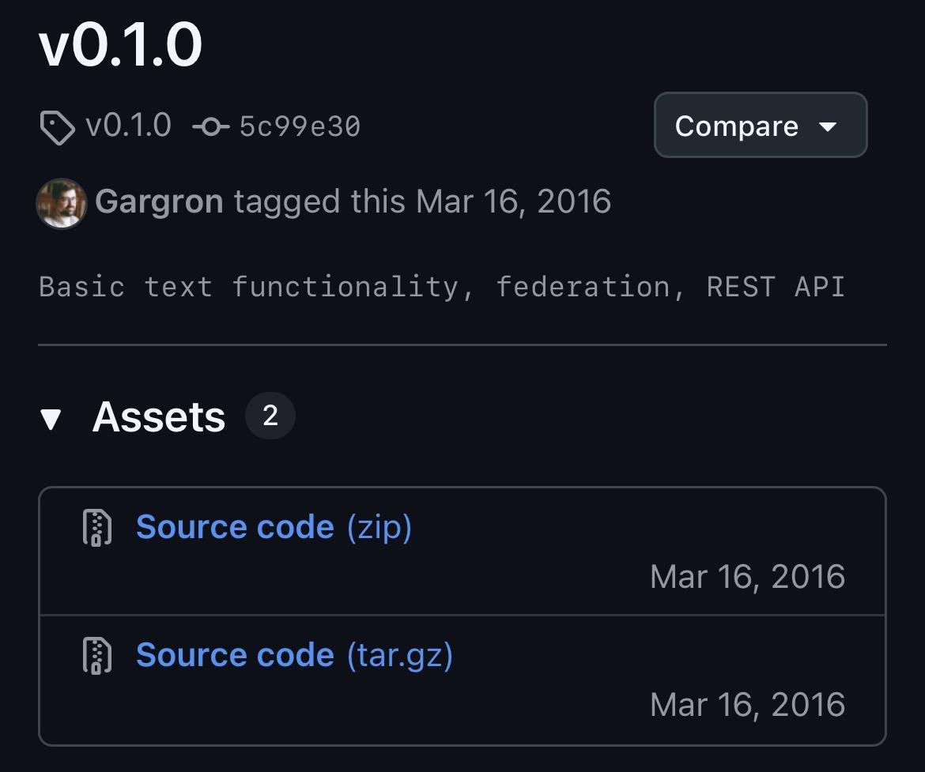The image size is (925, 772).
Task: Click the zip archive file icon
Action: pos(97,528)
